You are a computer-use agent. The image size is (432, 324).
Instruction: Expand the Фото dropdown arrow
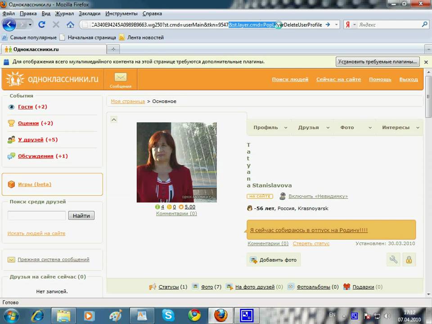click(370, 127)
